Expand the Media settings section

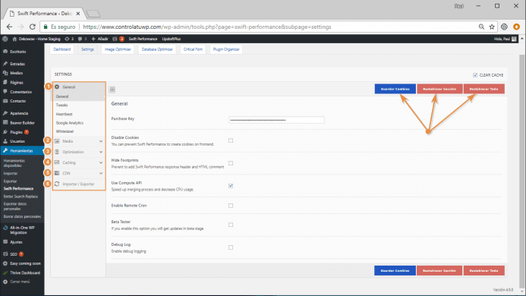tap(79, 141)
